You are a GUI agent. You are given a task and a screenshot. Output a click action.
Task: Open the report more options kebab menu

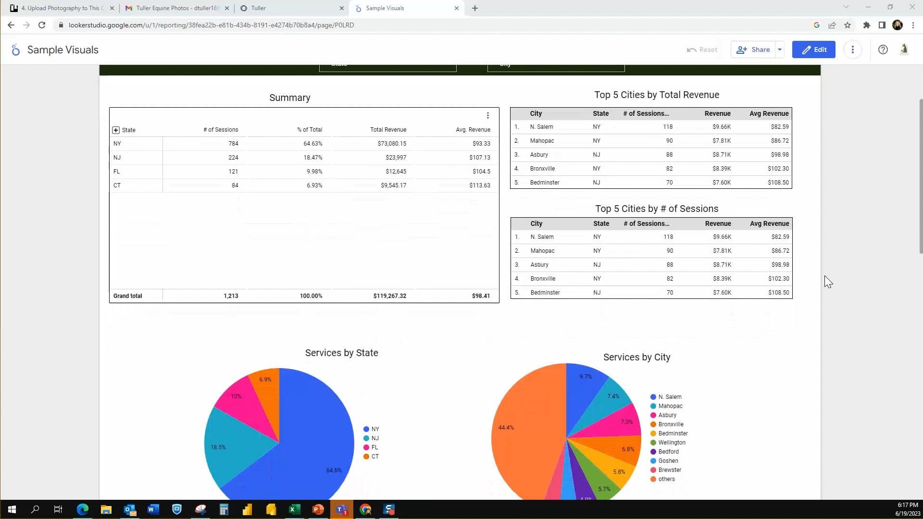[852, 49]
